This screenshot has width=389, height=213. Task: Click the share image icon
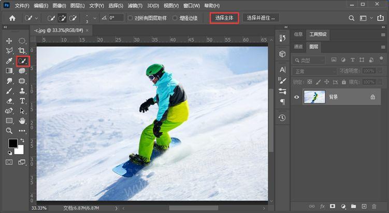(x=380, y=18)
